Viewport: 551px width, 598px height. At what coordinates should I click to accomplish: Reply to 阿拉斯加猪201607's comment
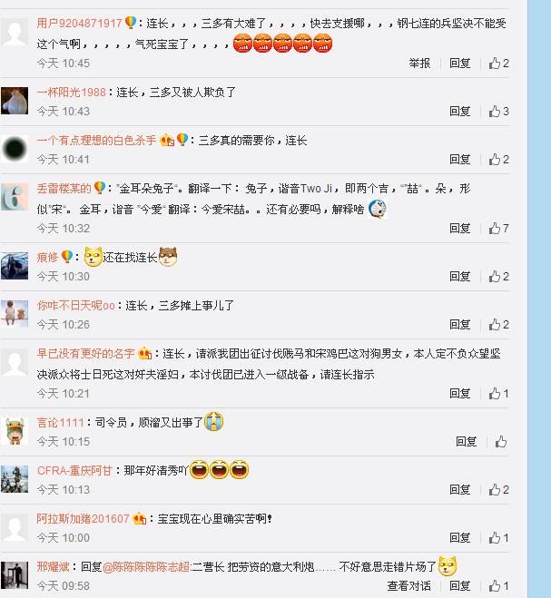coord(459,538)
